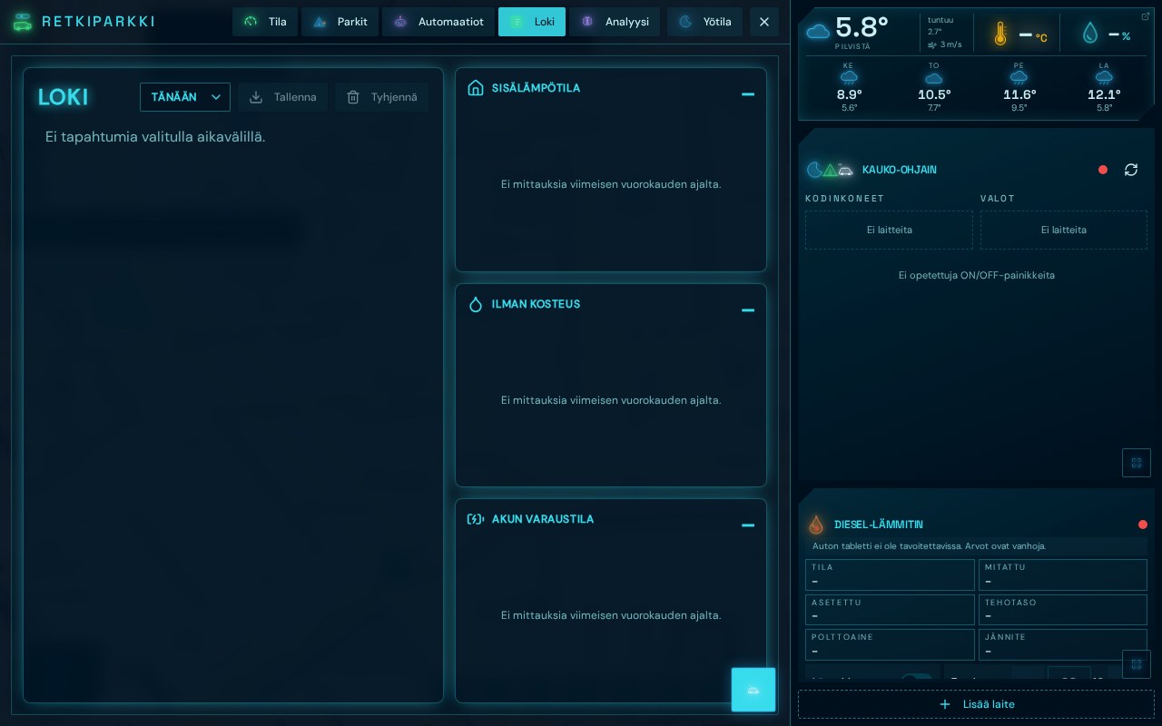Viewport: 1162px width, 726px height.
Task: Click the Kodinkoneet empty devices box
Action: click(x=889, y=231)
